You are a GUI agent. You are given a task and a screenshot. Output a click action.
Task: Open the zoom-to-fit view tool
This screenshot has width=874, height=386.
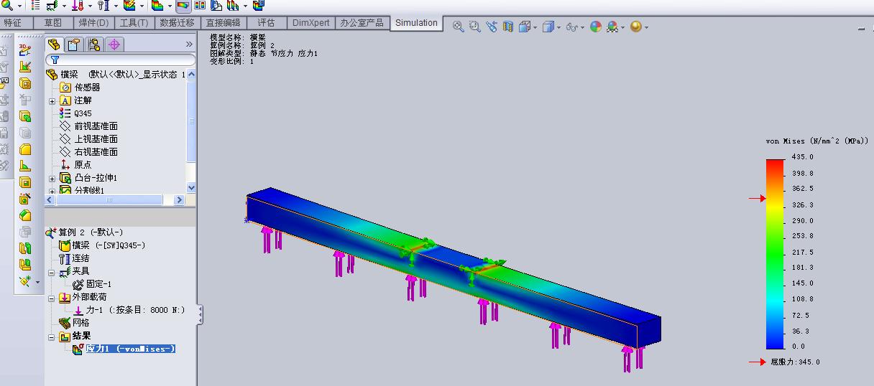click(458, 27)
